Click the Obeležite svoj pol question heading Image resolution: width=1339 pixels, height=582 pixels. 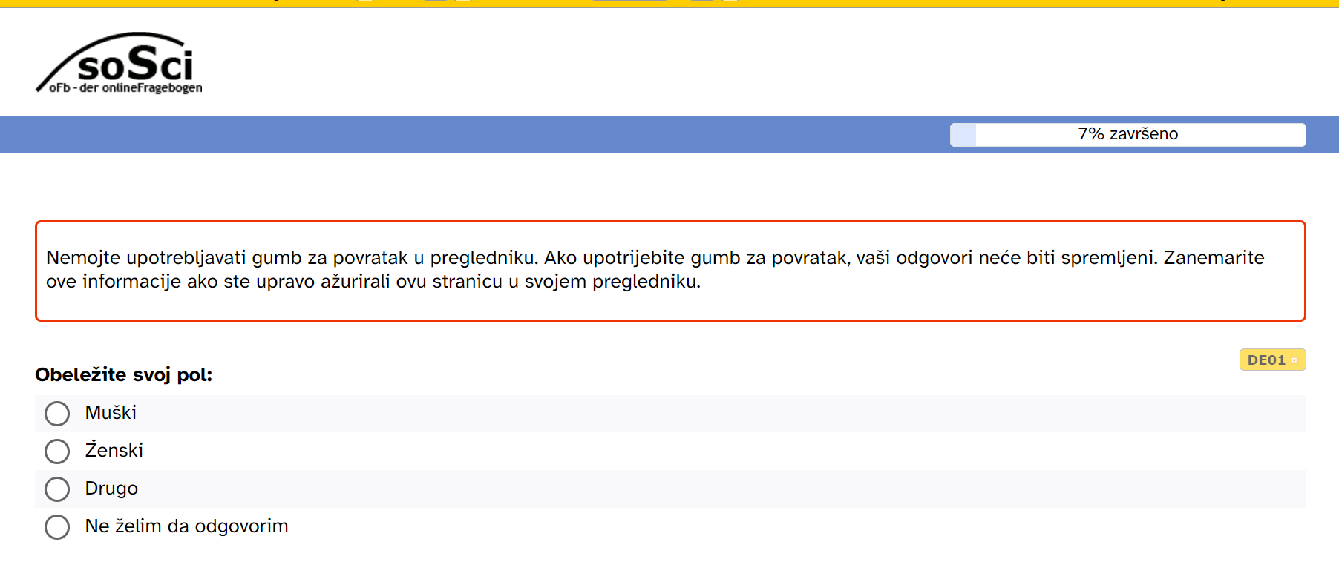click(123, 374)
